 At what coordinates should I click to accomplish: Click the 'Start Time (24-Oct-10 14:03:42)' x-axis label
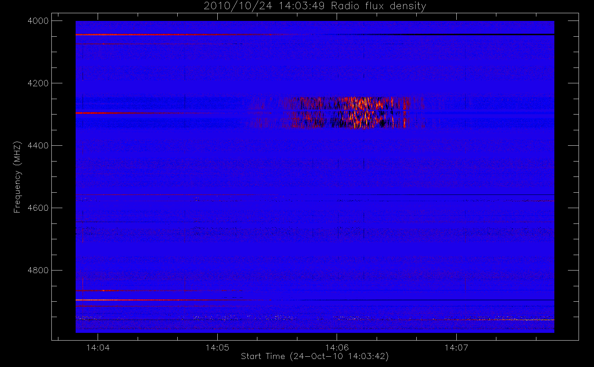pos(315,356)
